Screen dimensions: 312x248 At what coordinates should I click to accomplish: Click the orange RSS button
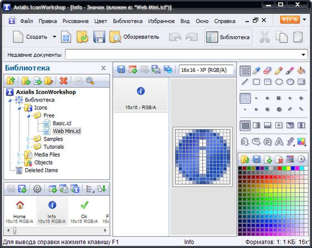point(290,20)
